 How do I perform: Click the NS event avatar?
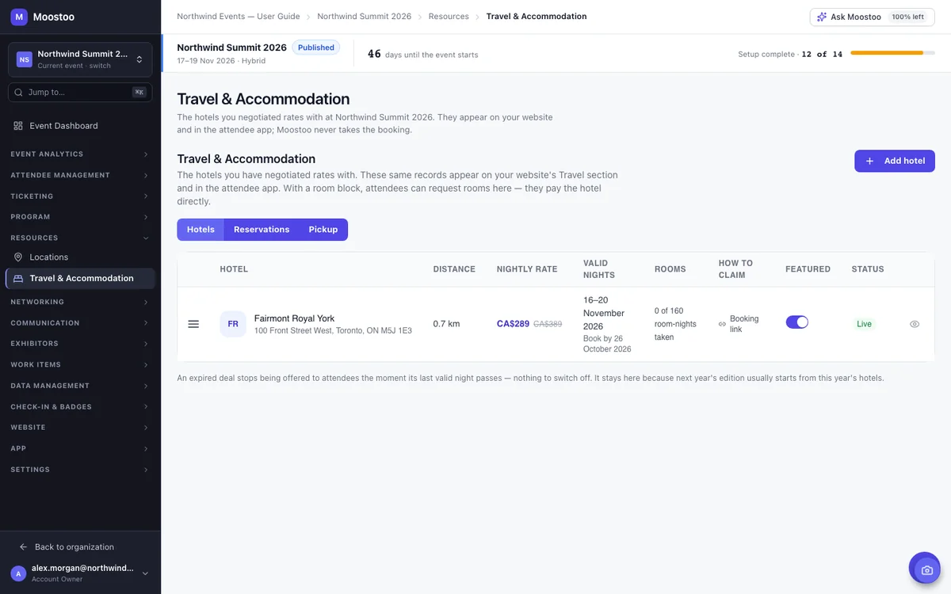pyautogui.click(x=25, y=59)
